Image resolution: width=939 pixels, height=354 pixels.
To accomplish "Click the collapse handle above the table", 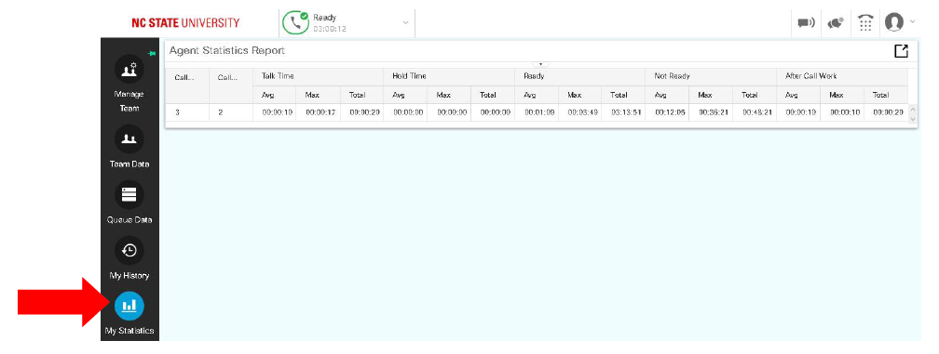I will coord(540,64).
